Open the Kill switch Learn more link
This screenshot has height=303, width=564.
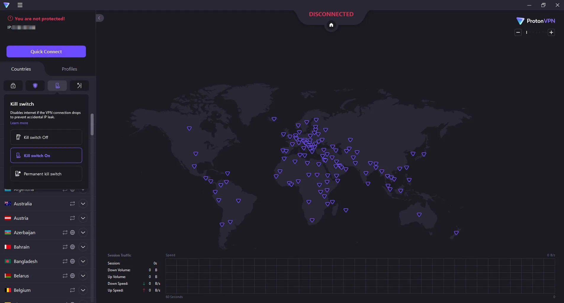tap(19, 123)
